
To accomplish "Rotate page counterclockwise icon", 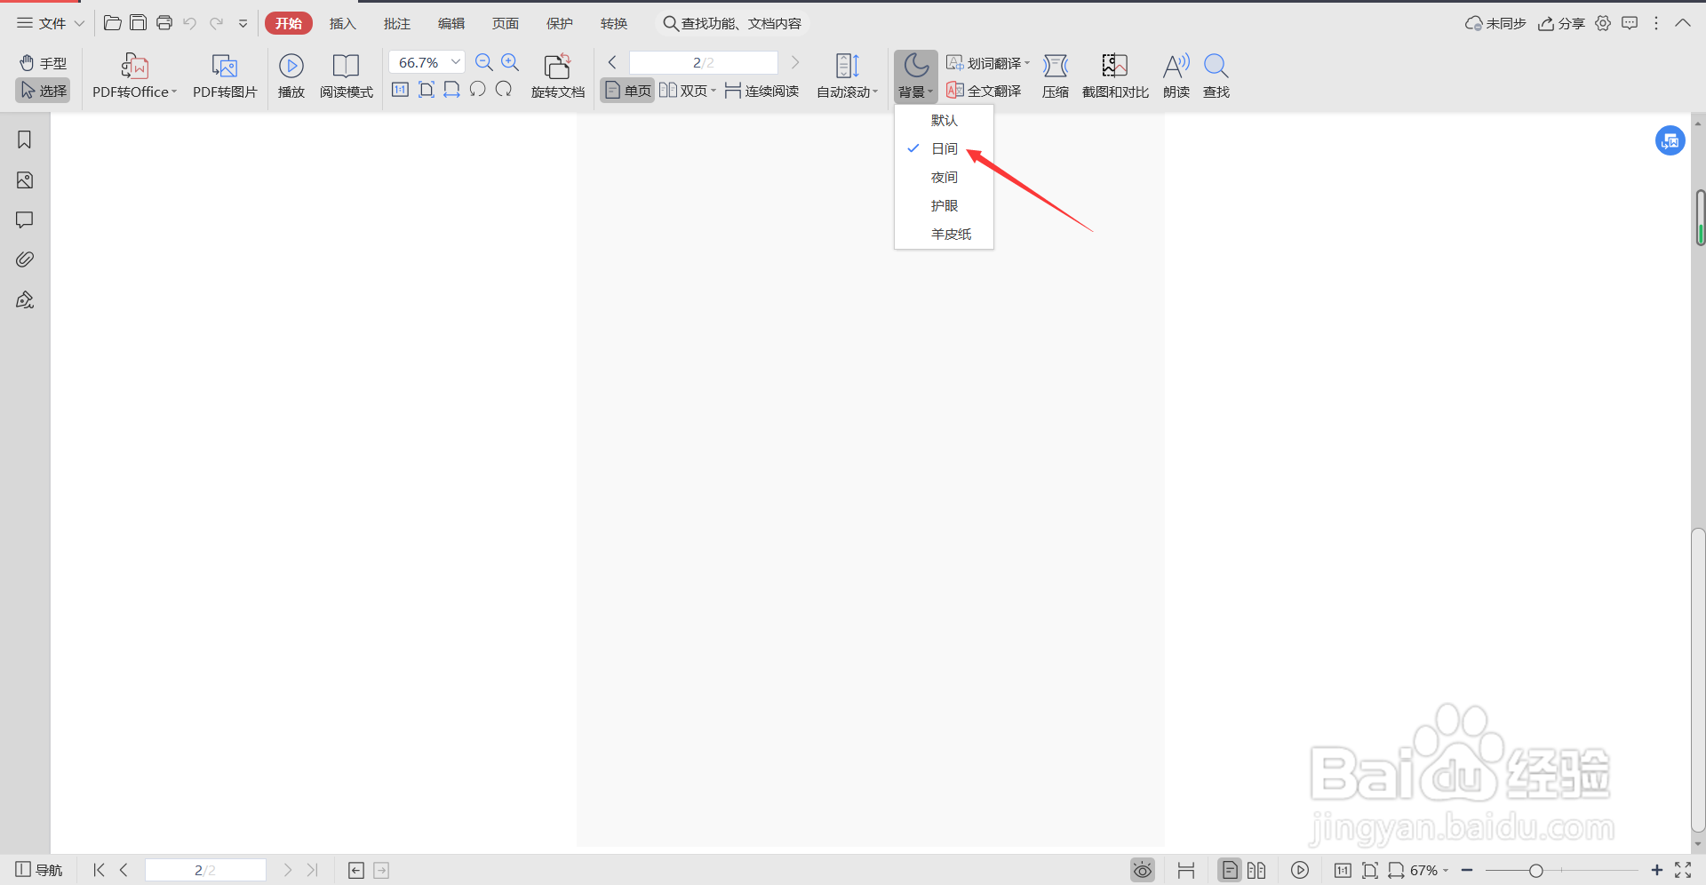I will (478, 90).
